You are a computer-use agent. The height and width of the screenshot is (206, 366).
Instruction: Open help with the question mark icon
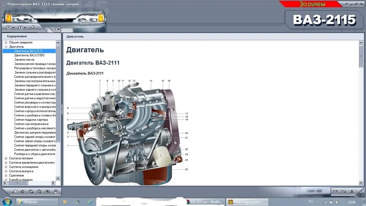[x=347, y=4]
